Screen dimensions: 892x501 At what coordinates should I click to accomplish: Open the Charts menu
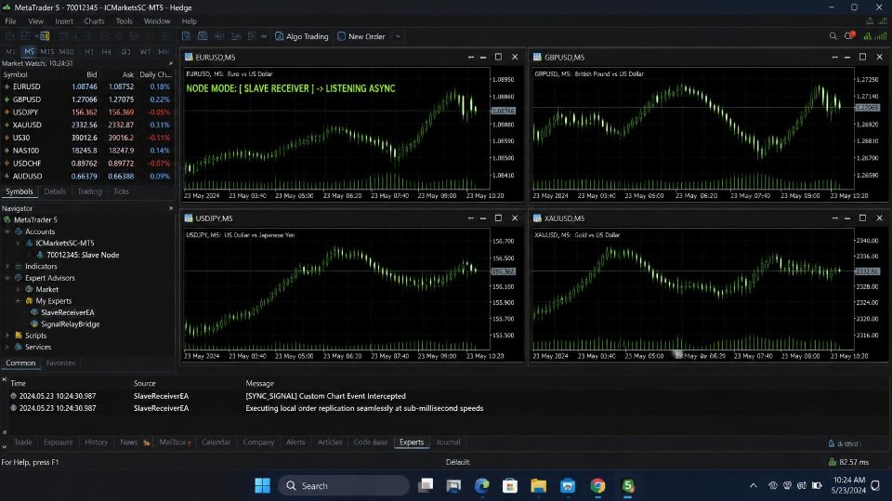(x=94, y=21)
